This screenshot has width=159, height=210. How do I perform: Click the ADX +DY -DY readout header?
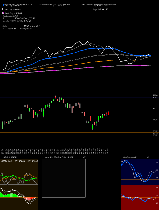pyautogui.click(x=20, y=161)
